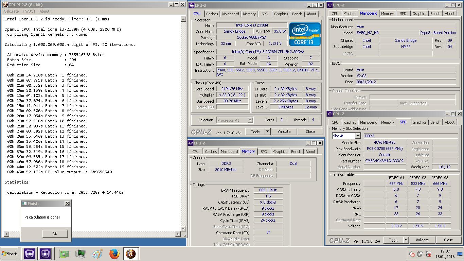Close the Finish dialog with X

click(67, 203)
